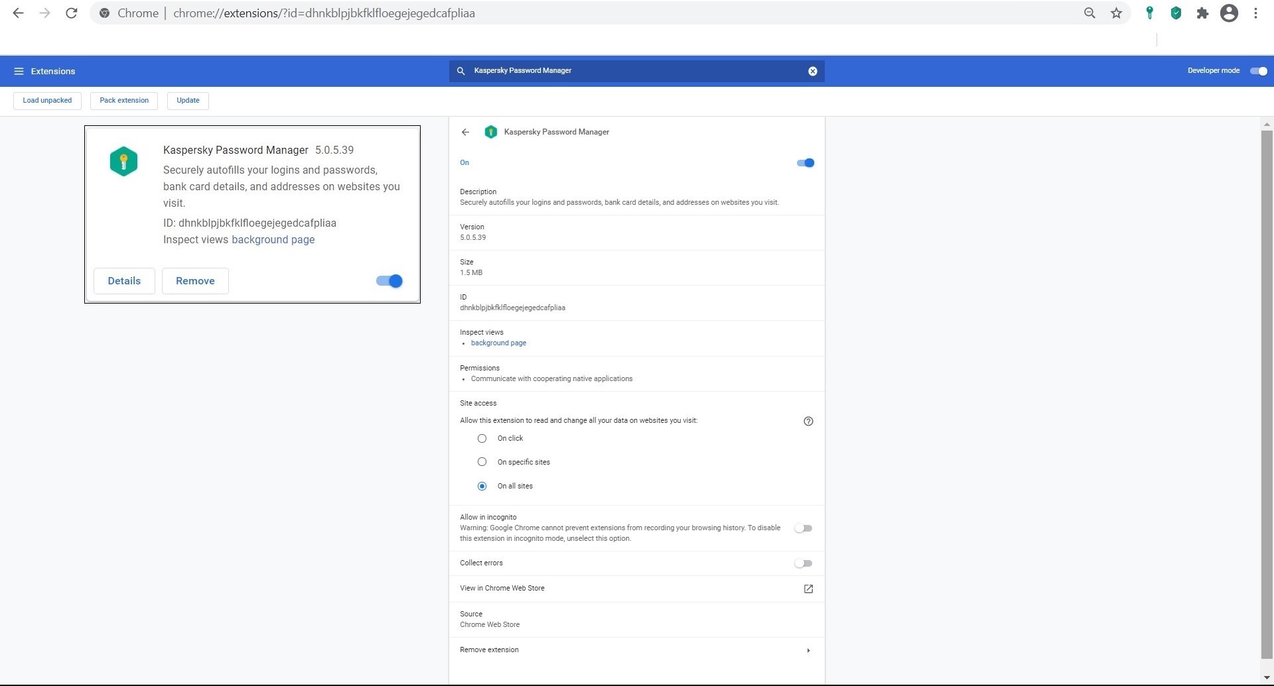Viewport: 1274px width, 686px height.
Task: Click the size value 1.5 MB
Action: pos(471,272)
